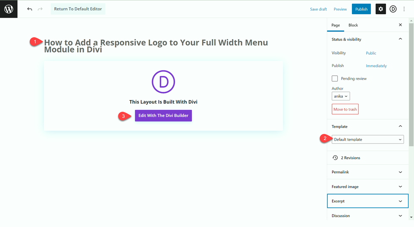Open the Author dropdown showing anika
The width and height of the screenshot is (414, 227).
coord(341,96)
